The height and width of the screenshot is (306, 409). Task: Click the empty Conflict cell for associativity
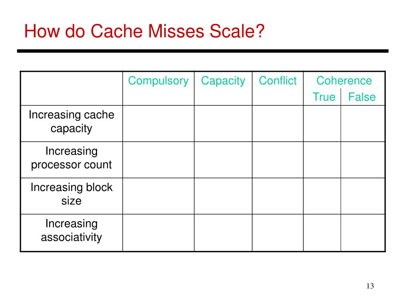[x=278, y=233]
